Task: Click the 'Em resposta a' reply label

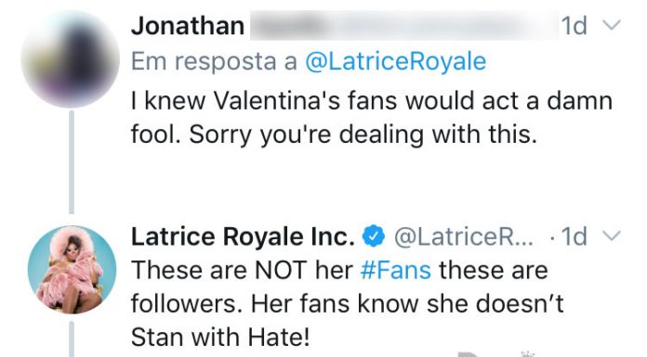Action: coord(214,62)
